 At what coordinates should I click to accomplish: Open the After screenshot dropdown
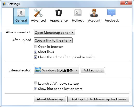54,32
